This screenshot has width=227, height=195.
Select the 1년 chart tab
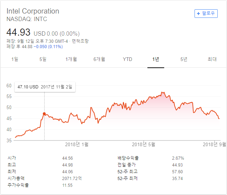(156, 59)
